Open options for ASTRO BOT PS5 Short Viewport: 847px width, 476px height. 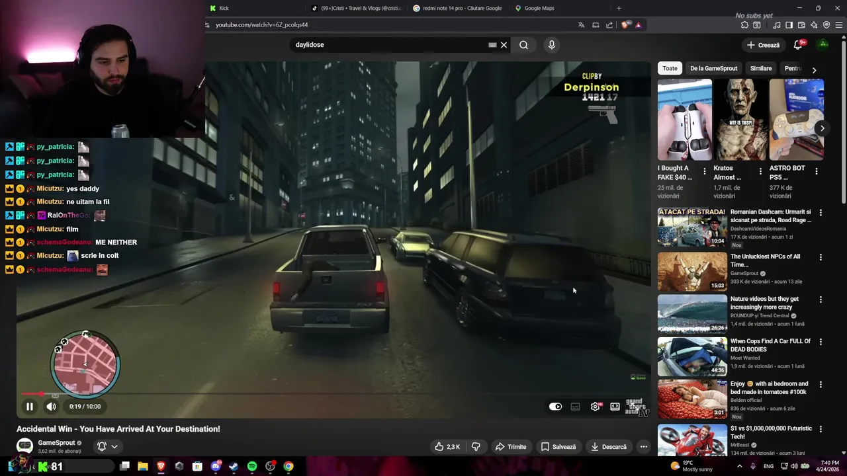coord(816,171)
